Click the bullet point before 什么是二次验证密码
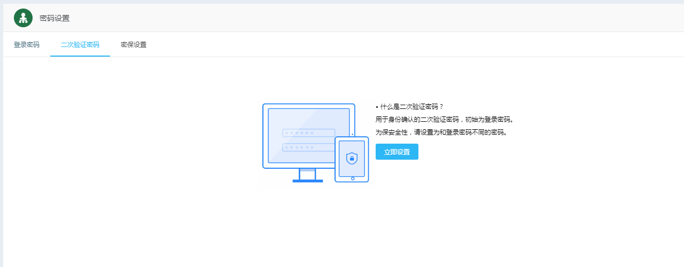This screenshot has height=267, width=684. tap(377, 107)
